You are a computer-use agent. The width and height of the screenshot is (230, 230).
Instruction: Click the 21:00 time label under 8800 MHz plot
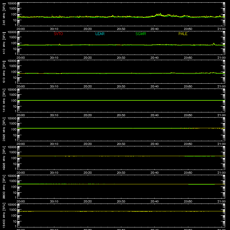pos(221,202)
